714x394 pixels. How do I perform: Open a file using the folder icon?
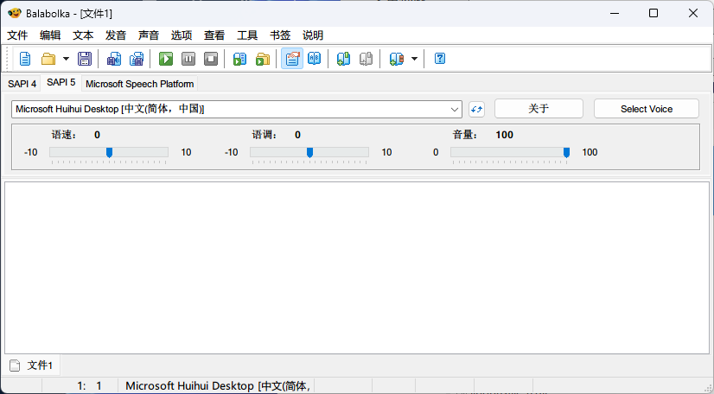[48, 59]
